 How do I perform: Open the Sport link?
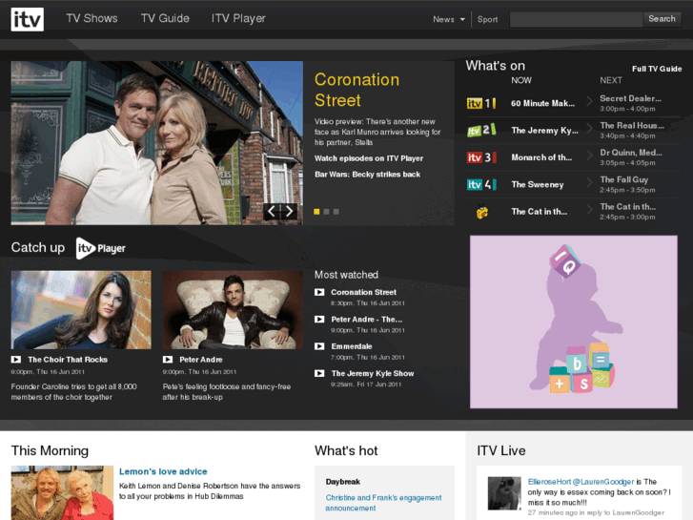[x=487, y=19]
